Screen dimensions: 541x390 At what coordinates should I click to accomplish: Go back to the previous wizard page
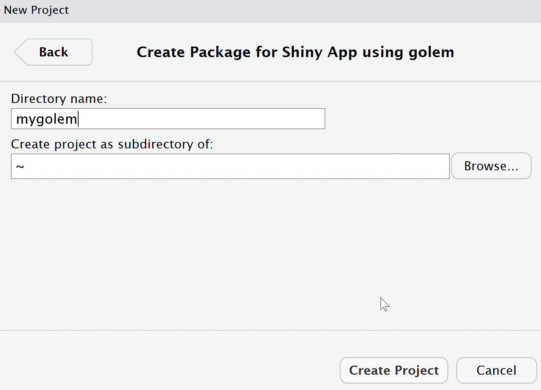pos(53,52)
